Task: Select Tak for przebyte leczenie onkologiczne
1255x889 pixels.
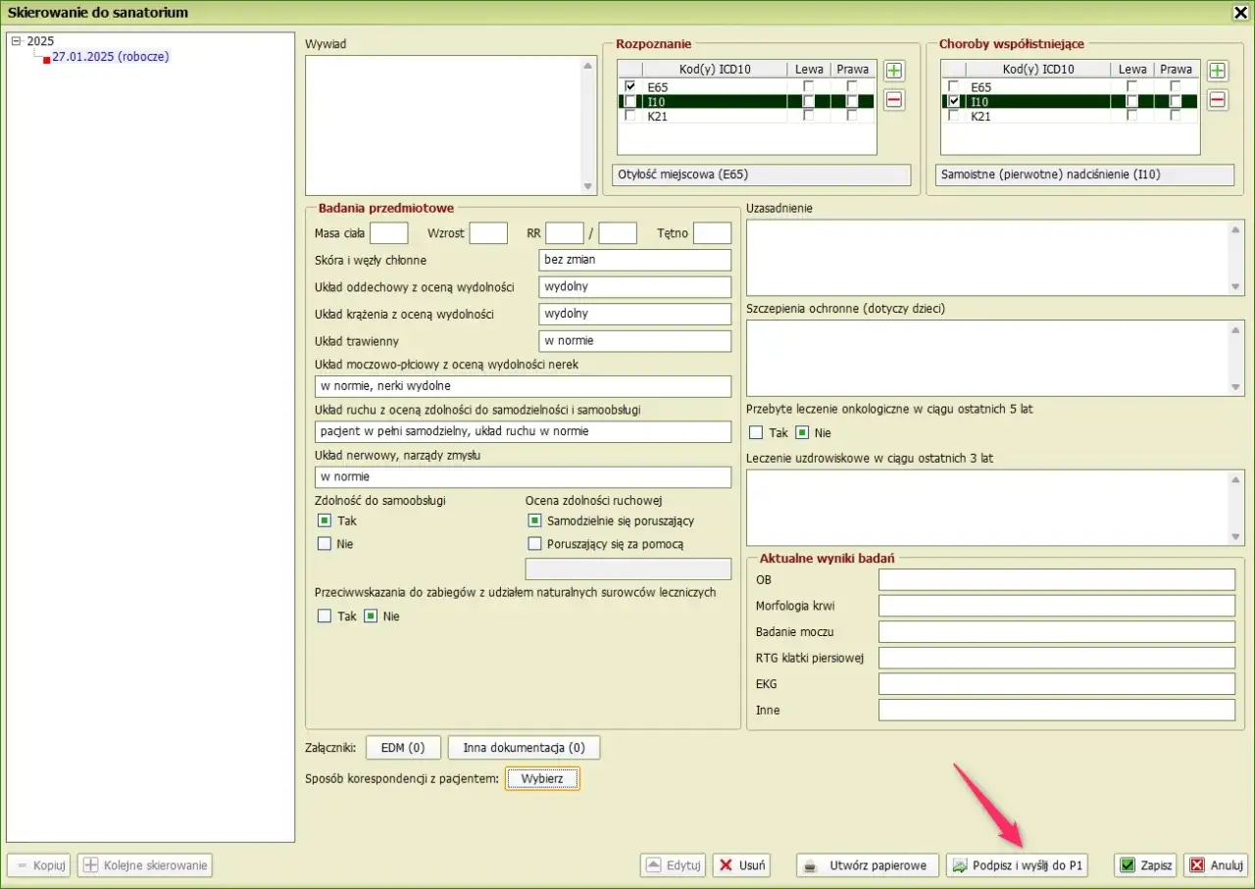Action: pos(756,432)
